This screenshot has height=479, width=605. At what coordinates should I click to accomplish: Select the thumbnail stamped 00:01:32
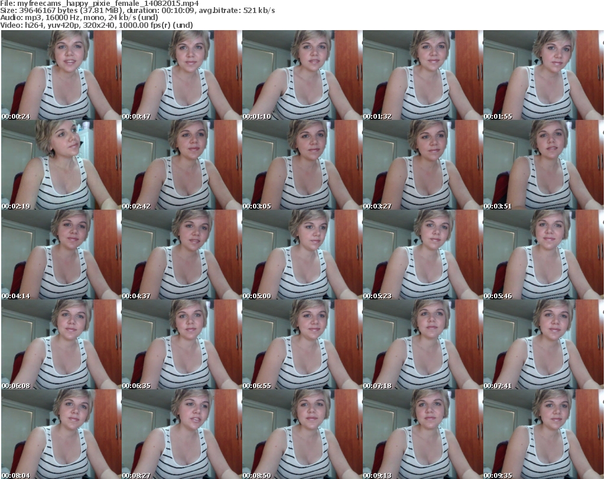(423, 75)
